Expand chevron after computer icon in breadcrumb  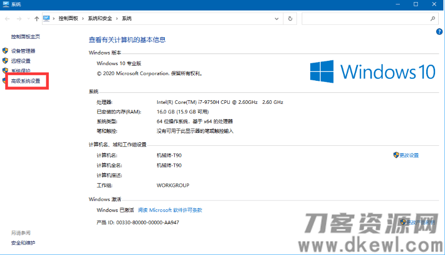click(54, 18)
